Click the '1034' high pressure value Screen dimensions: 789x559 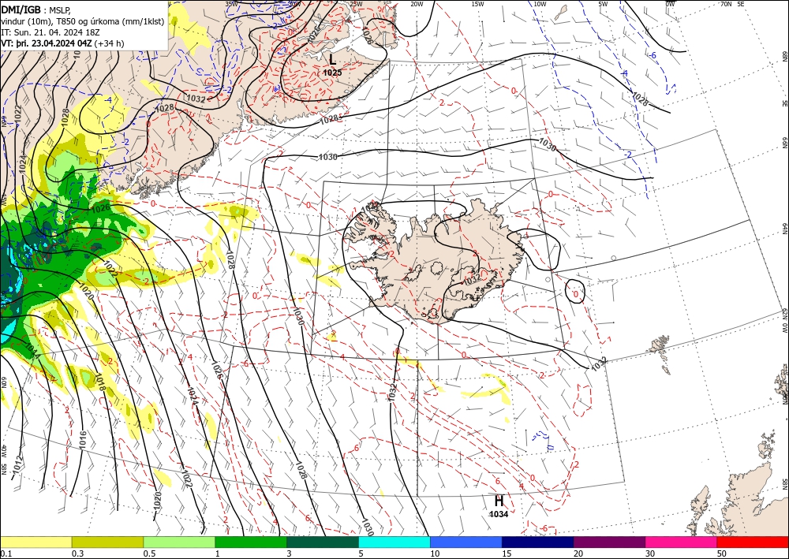tap(499, 514)
